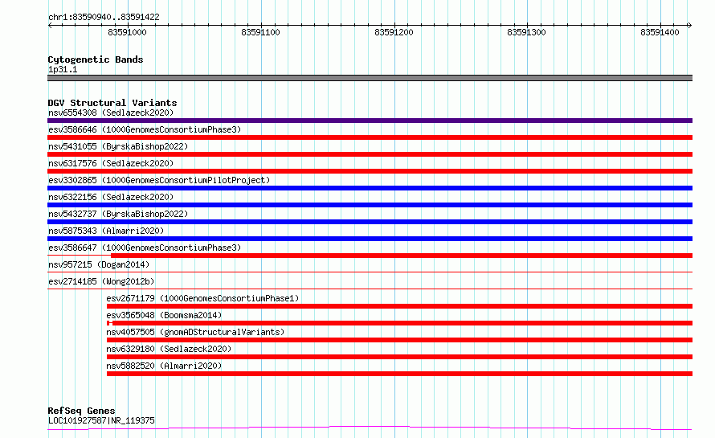Click the red esv3586646 variant bar
715x438 pixels.
[370, 137]
